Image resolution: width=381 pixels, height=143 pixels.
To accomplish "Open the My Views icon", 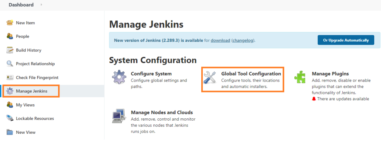I will click(10, 105).
